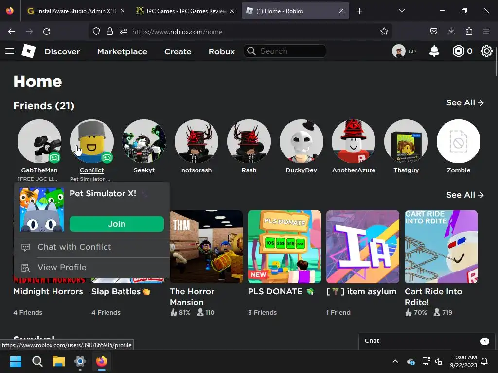Open Settings from the taskbar
The width and height of the screenshot is (498, 373).
[x=80, y=361]
